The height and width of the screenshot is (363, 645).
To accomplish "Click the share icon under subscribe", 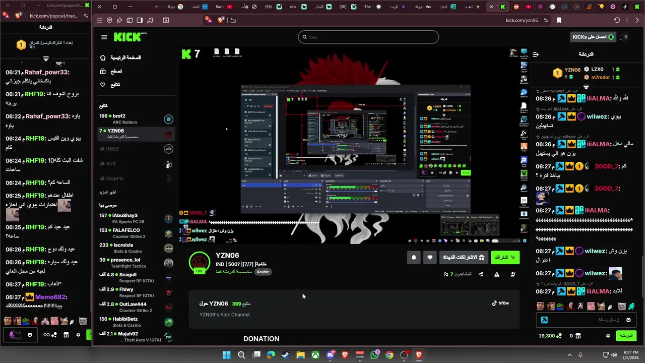I will (x=481, y=274).
